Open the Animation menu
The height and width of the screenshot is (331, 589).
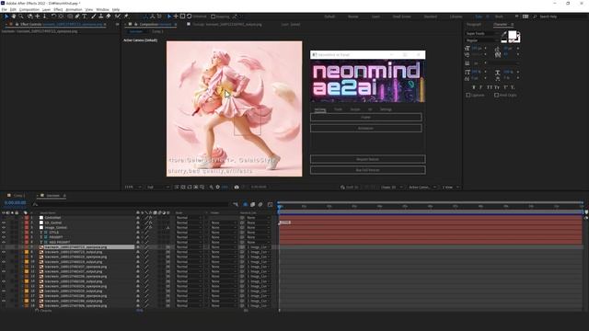coord(74,9)
